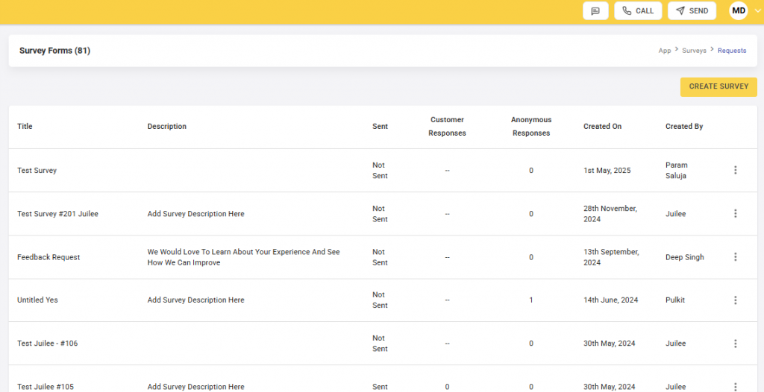Open the Feedback Request survey title
Viewport: 764px width, 392px height.
pyautogui.click(x=48, y=257)
